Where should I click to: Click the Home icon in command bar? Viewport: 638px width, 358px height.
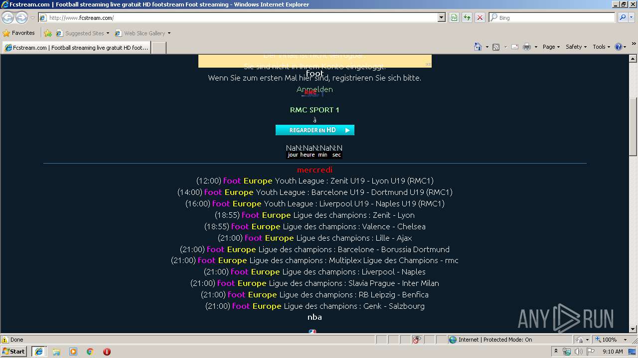coord(478,47)
